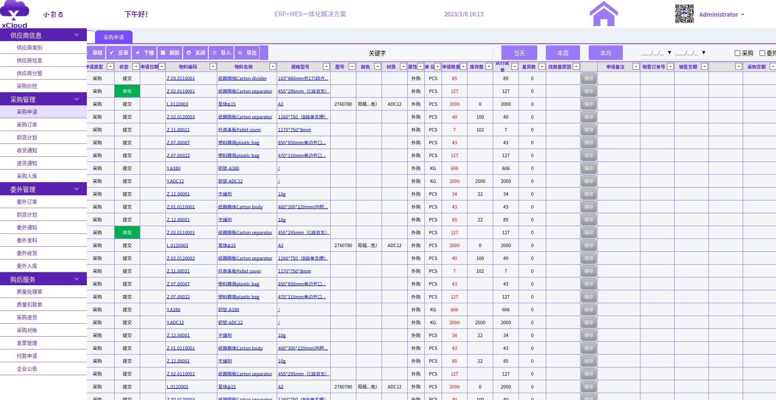Open the 物料编码 column filter dropdown
The width and height of the screenshot is (776, 400).
point(213,66)
